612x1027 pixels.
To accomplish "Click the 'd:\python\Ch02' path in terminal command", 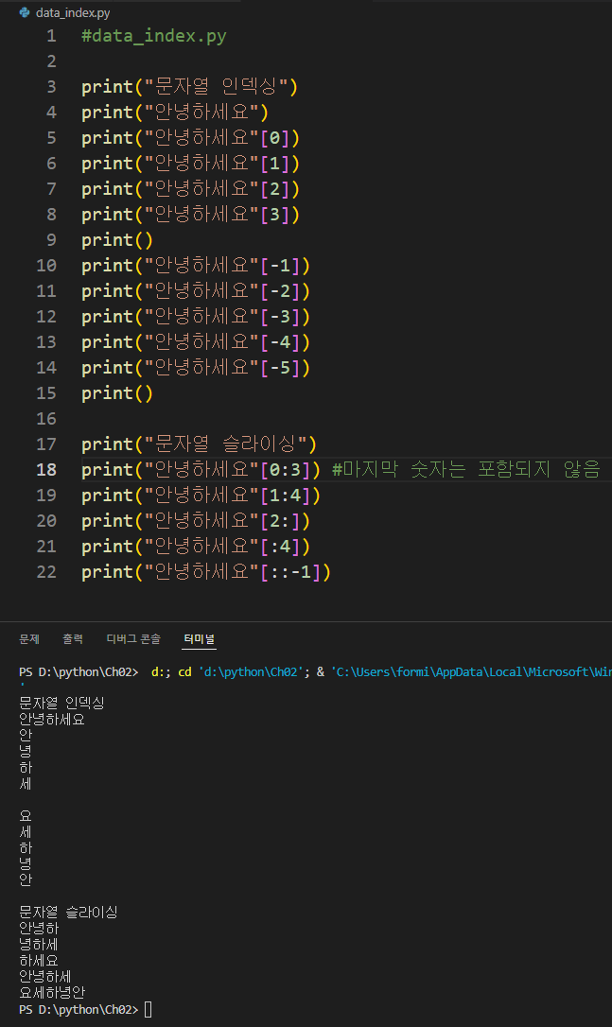I will (251, 672).
